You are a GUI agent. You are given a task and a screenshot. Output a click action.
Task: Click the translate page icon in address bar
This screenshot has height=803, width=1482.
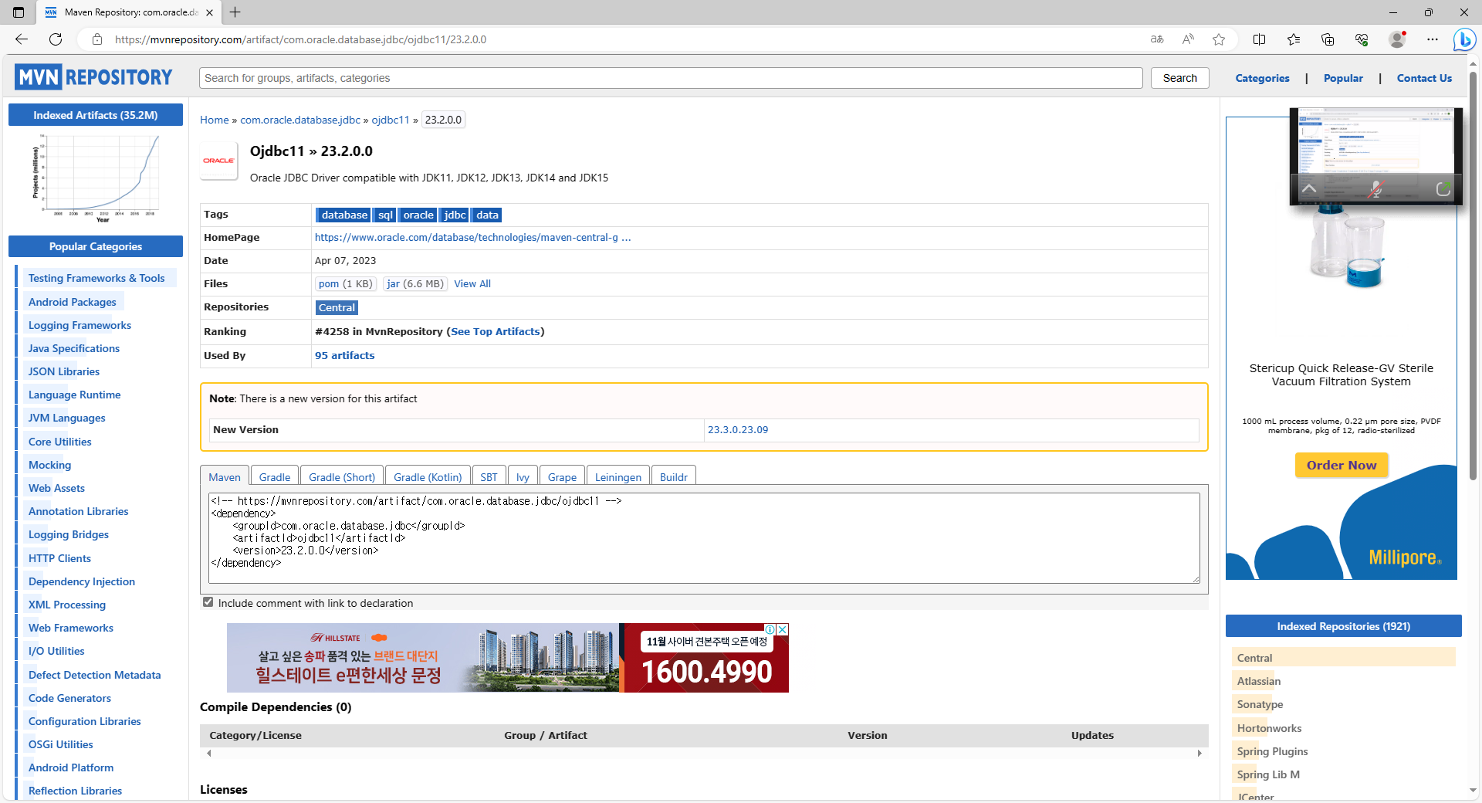[x=1157, y=39]
